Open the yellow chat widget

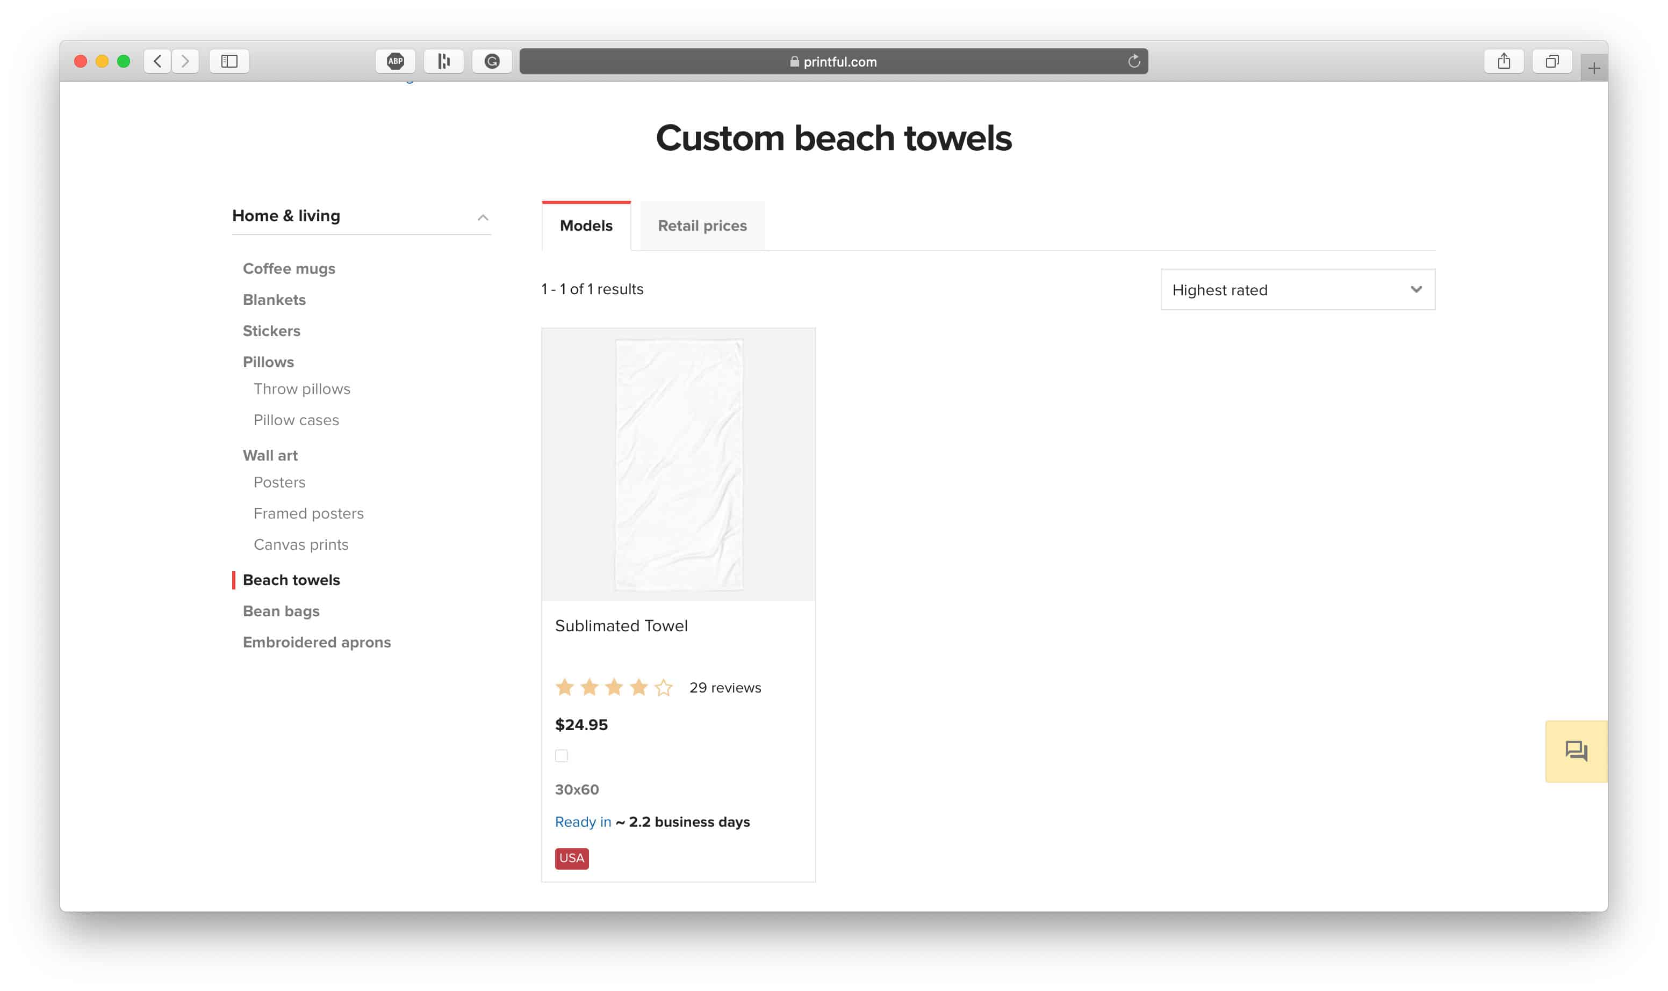click(1576, 751)
